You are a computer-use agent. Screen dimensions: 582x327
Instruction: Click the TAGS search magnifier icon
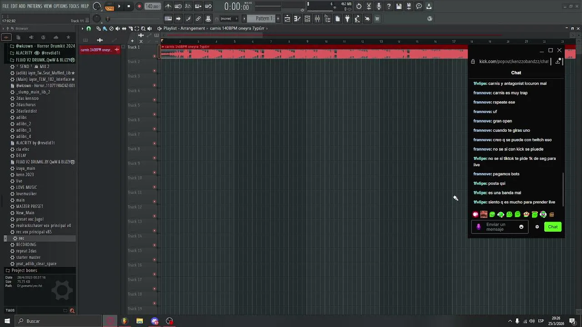72,311
